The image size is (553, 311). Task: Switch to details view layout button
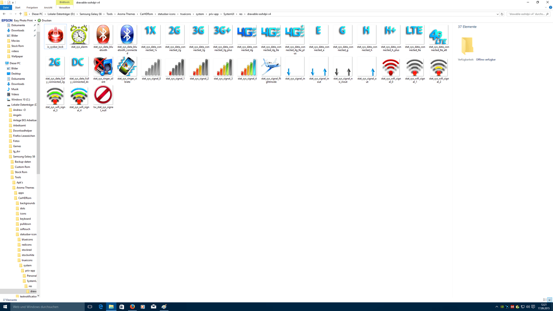(x=545, y=300)
